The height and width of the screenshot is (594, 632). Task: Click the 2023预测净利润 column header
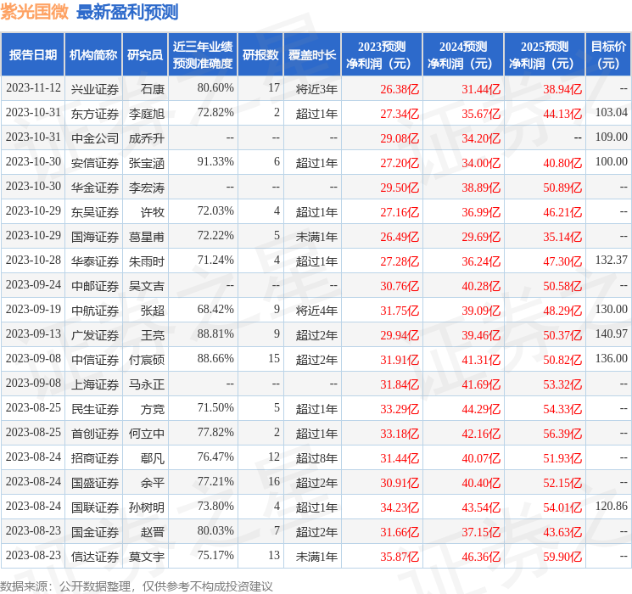(382, 55)
